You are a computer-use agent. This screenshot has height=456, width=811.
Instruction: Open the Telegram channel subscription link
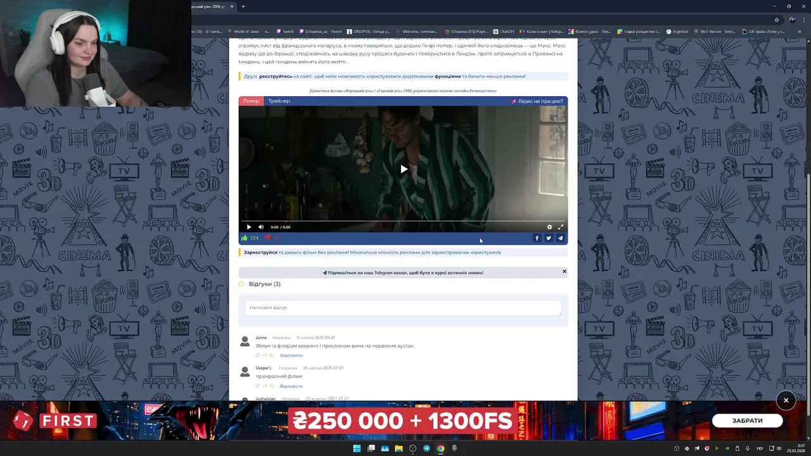pos(403,273)
